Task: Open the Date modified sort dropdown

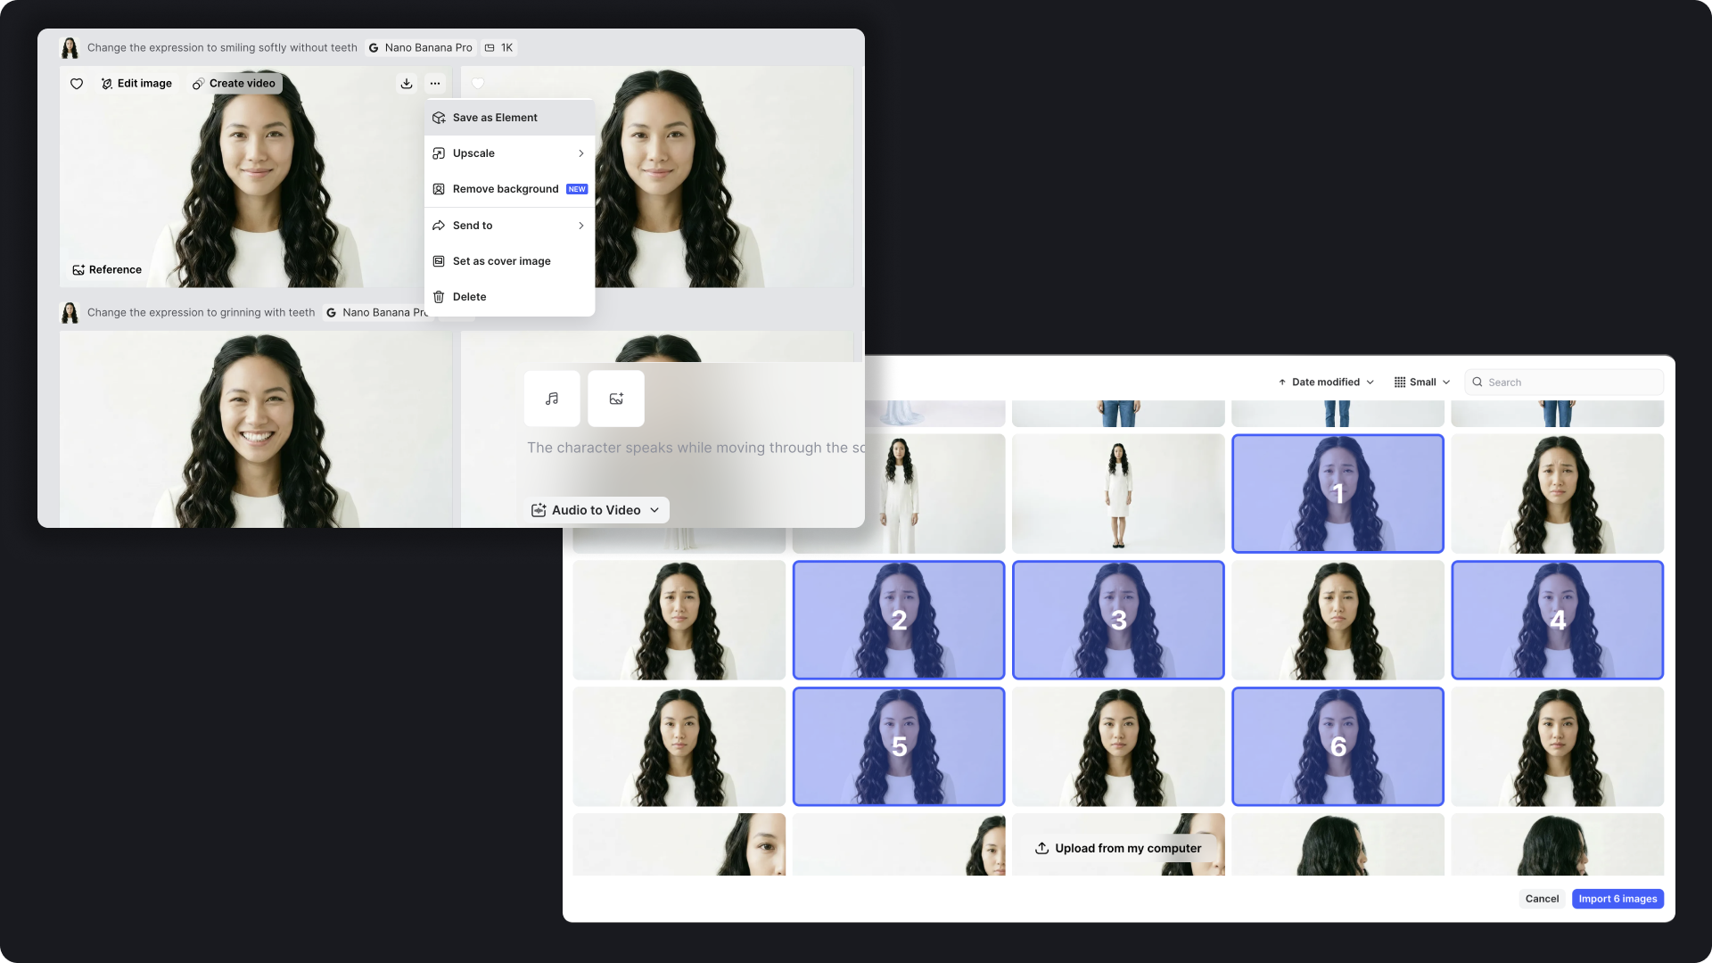Action: click(x=1326, y=383)
